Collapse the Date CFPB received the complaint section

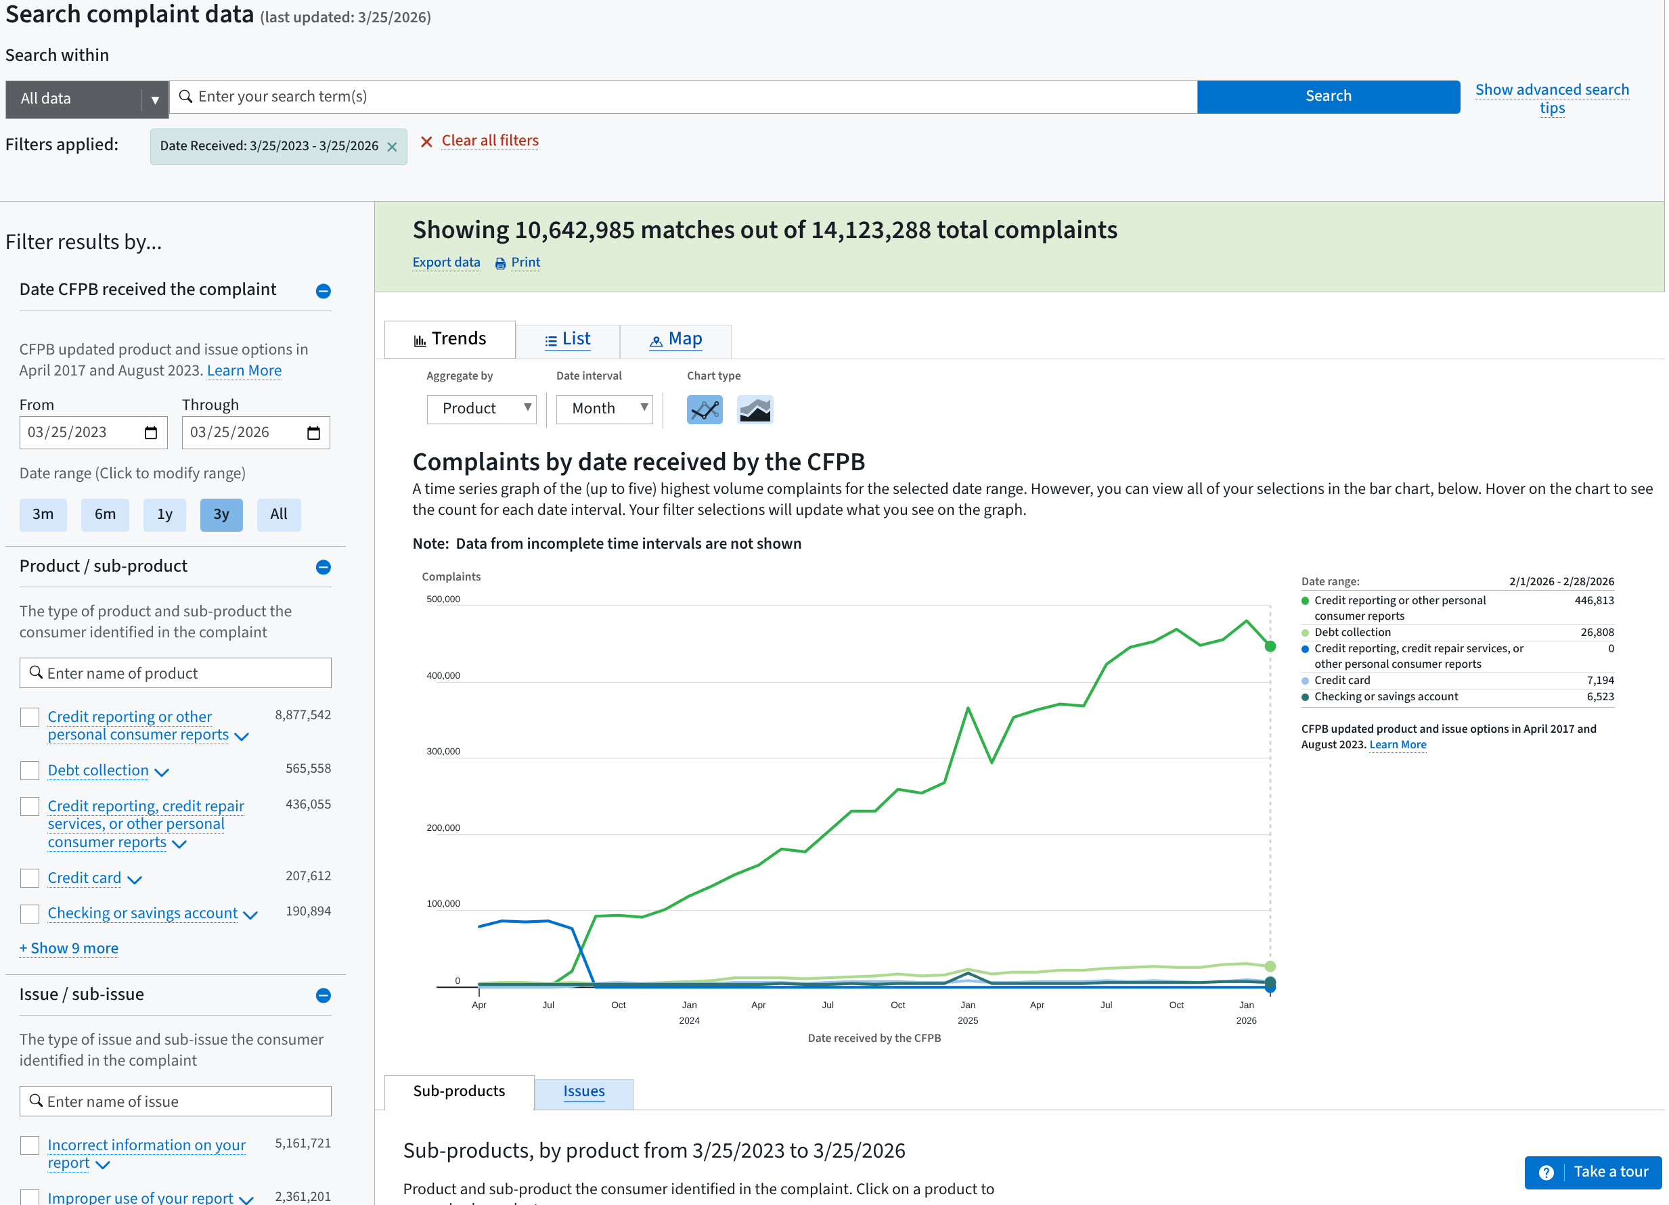[x=323, y=292]
